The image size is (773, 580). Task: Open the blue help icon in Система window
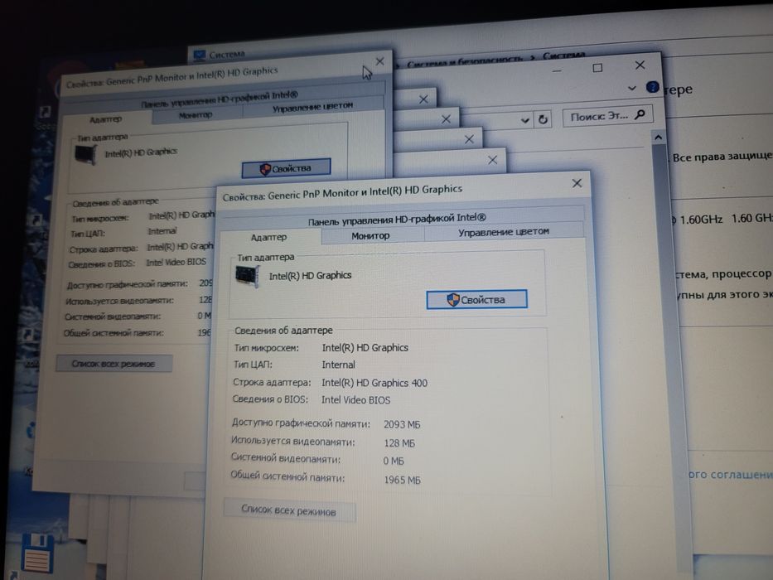tap(652, 87)
